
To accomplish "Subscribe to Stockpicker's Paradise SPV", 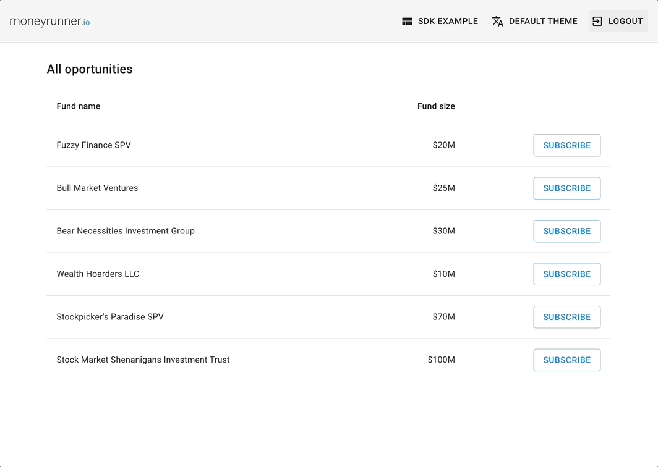I will tap(566, 317).
